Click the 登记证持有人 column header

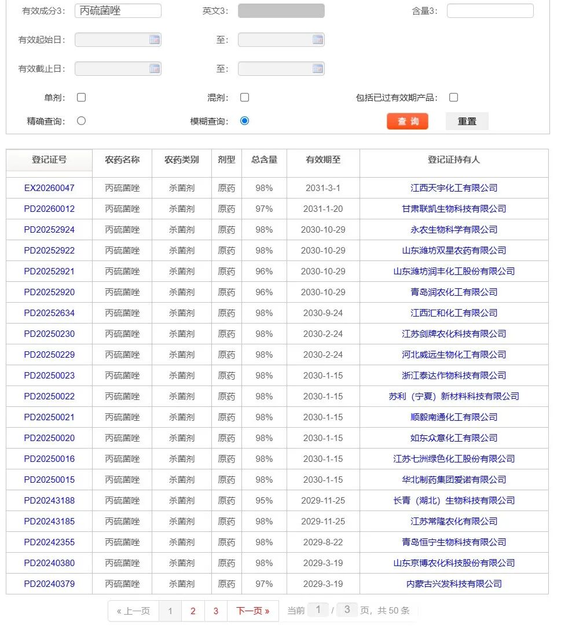[454, 160]
